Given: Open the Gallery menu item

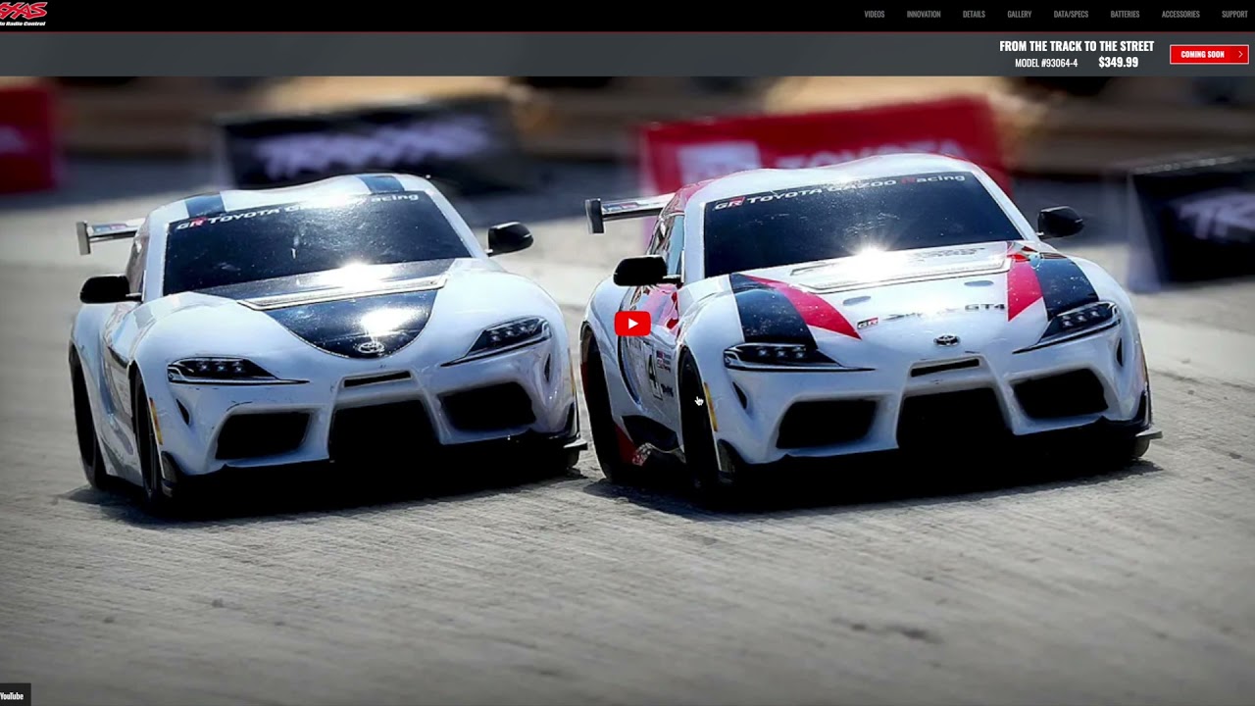Looking at the screenshot, I should coord(1020,15).
